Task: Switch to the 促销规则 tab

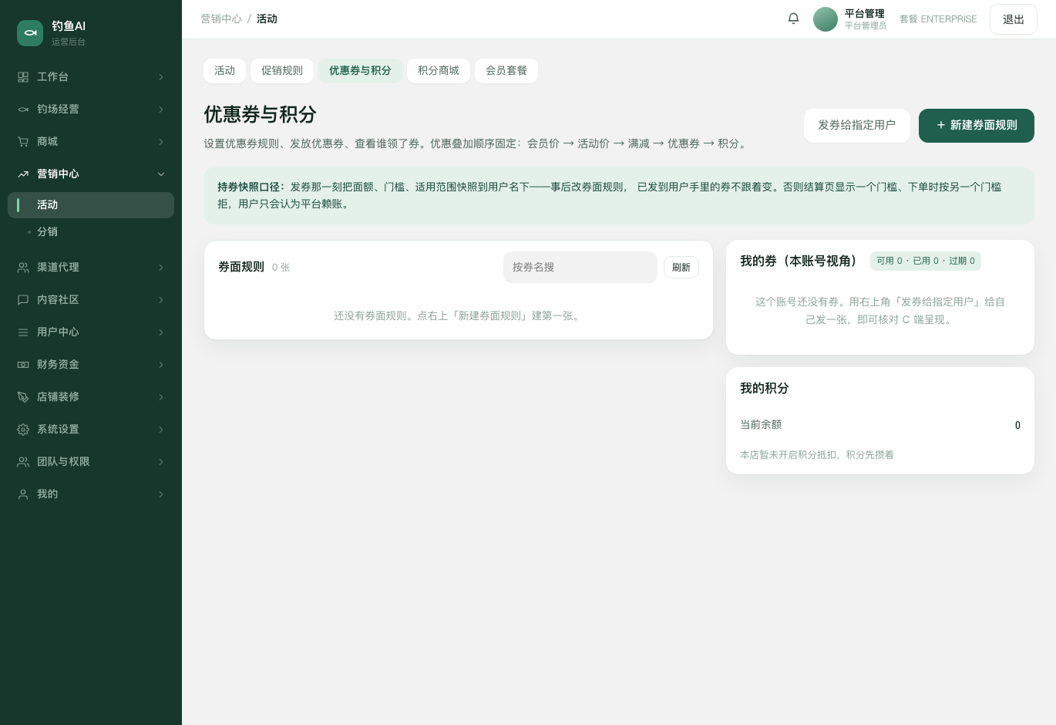Action: (282, 71)
